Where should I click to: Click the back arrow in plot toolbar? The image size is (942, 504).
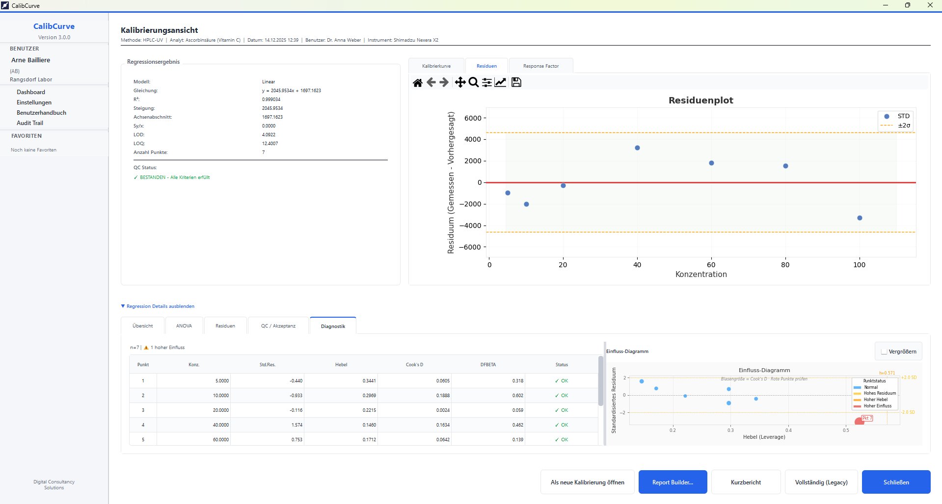coord(431,82)
